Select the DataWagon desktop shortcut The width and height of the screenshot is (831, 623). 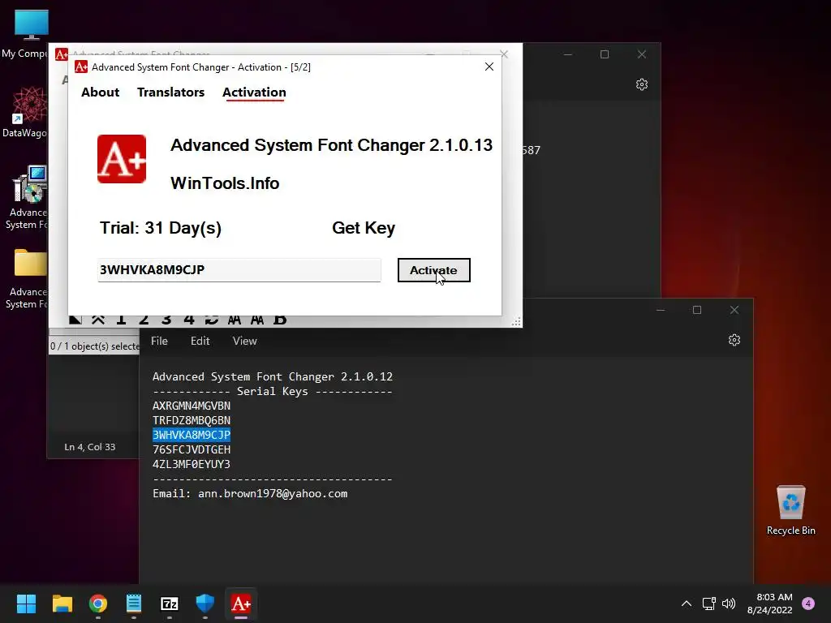pos(28,112)
